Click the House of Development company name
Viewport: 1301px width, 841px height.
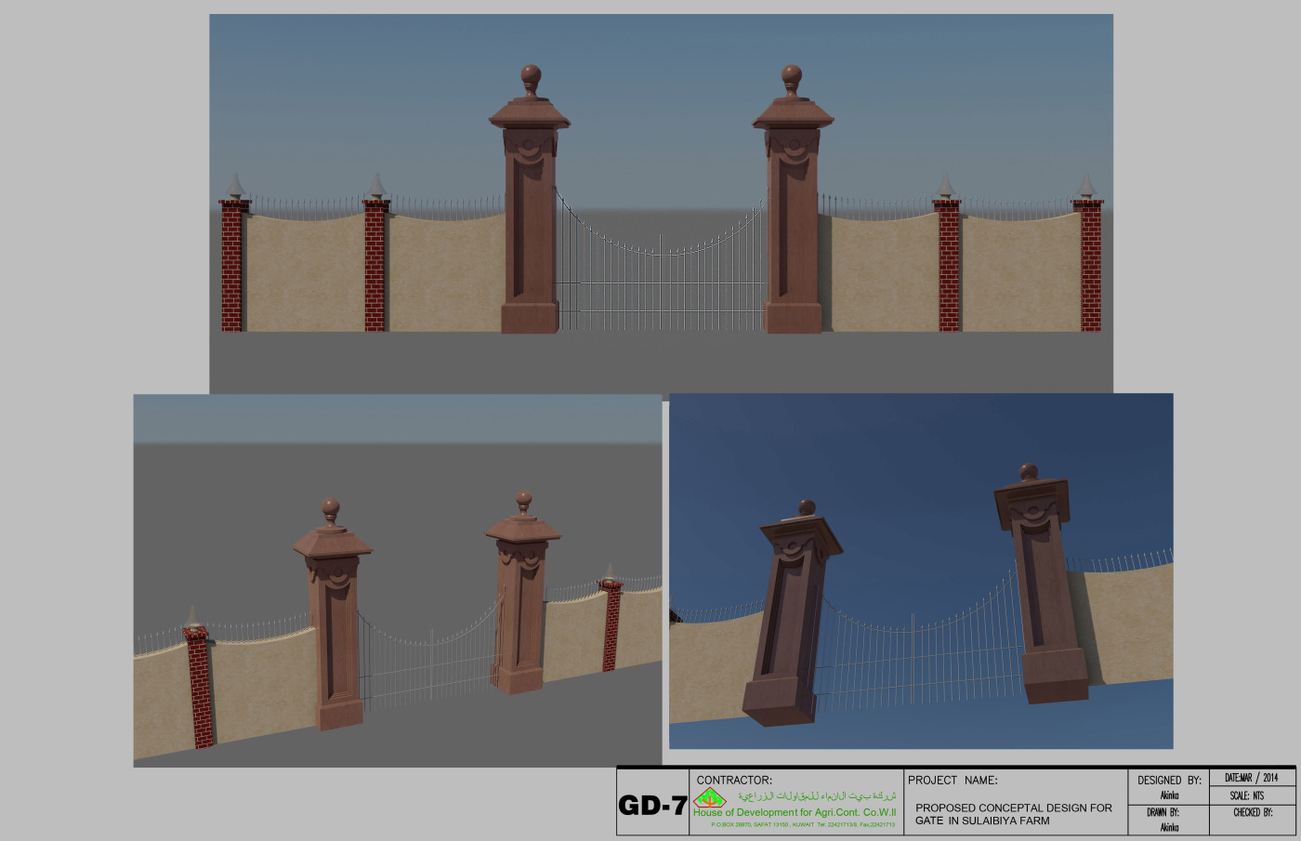tap(795, 812)
